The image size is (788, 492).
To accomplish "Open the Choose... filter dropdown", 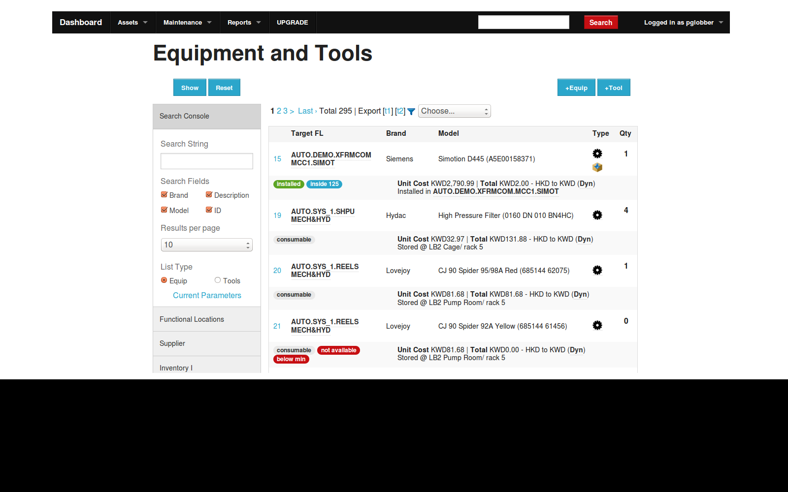I will pos(454,111).
